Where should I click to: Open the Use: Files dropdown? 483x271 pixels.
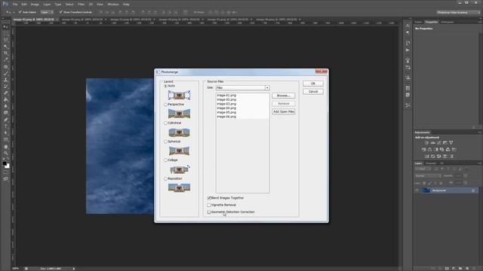click(242, 88)
